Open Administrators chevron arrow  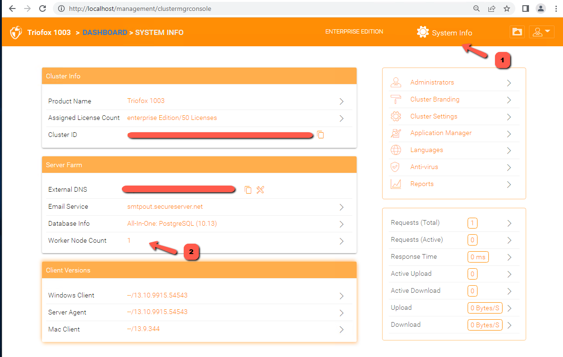coord(509,83)
